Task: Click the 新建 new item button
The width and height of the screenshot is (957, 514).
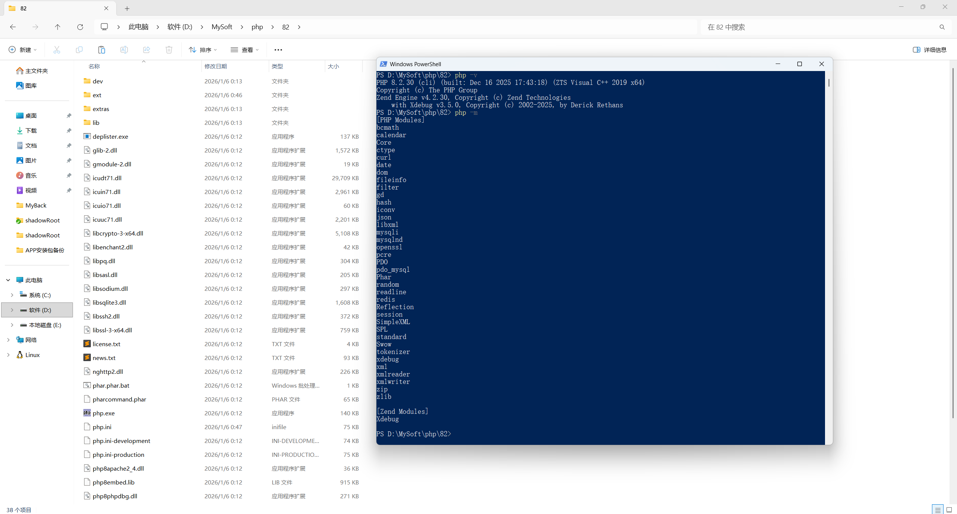Action: point(23,50)
